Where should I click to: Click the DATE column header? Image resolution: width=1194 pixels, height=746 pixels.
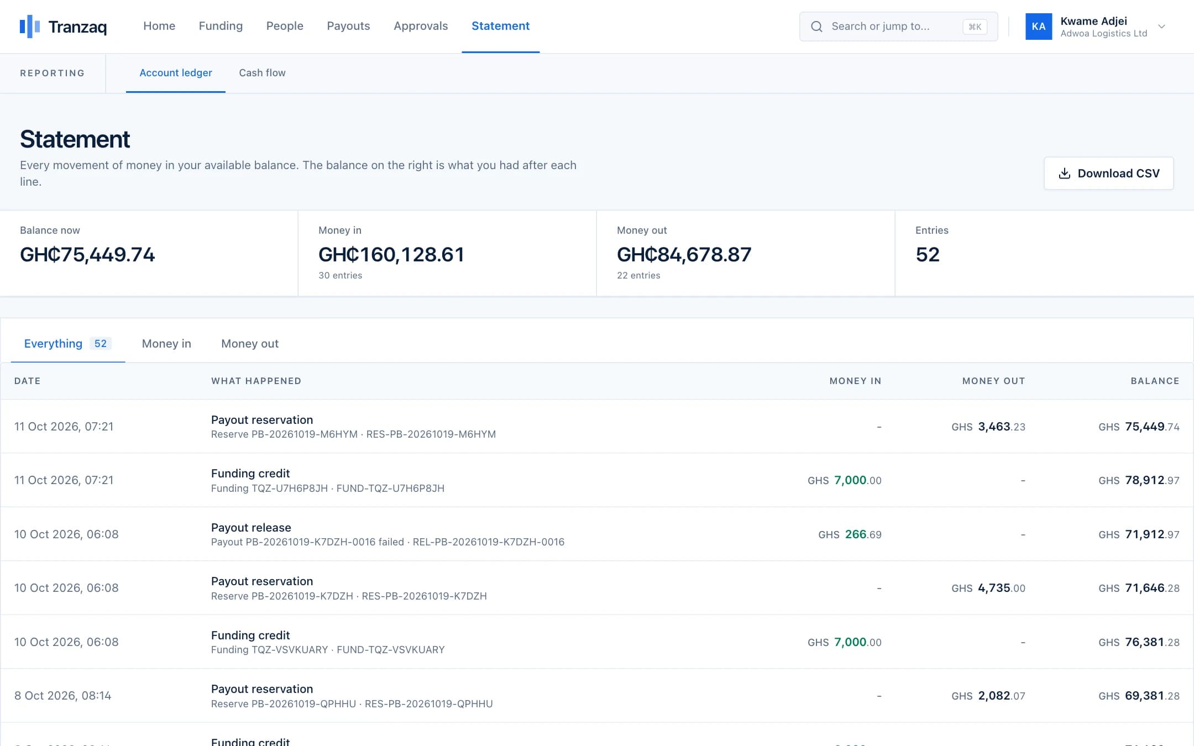click(28, 381)
